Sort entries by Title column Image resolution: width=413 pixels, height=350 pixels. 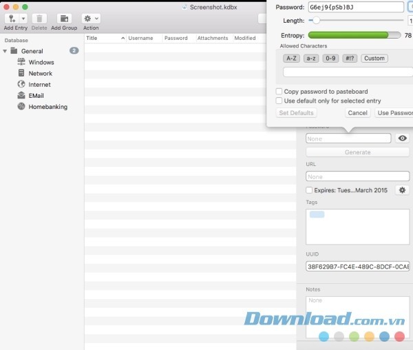click(x=103, y=39)
